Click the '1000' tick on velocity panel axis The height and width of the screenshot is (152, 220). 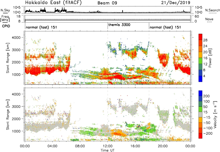coord(16,131)
